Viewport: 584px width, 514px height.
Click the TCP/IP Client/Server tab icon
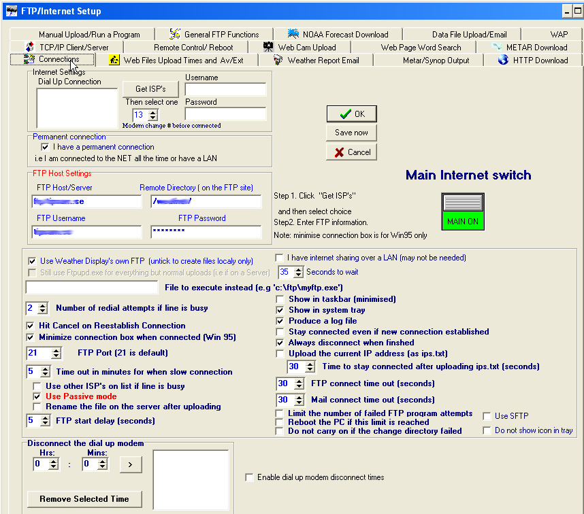coord(30,47)
